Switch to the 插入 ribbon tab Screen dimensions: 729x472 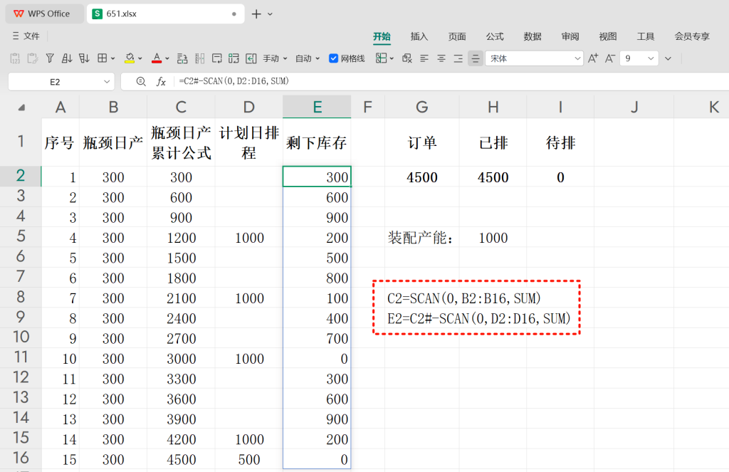[419, 36]
